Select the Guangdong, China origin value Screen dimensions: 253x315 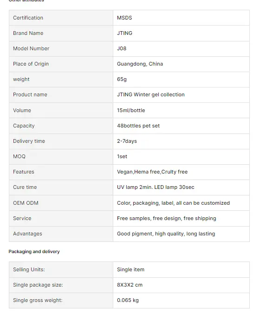(140, 64)
